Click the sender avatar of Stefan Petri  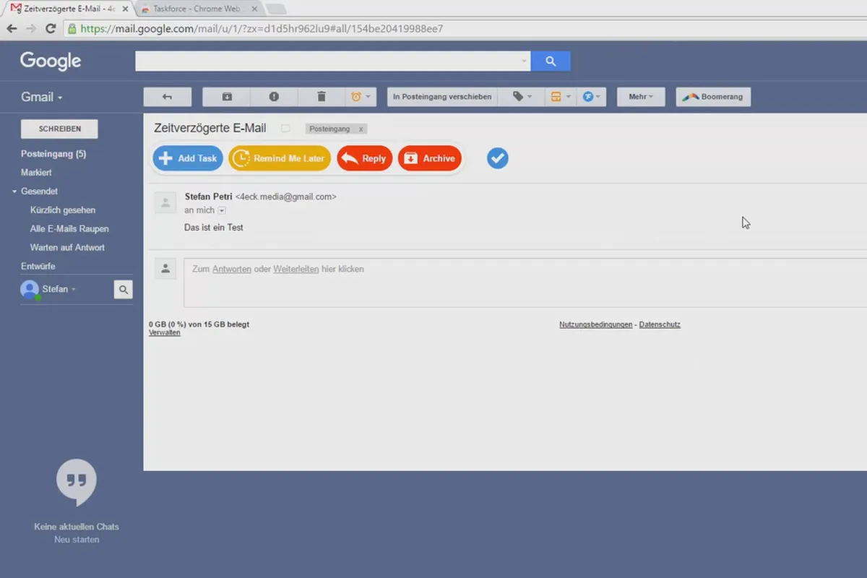click(165, 202)
